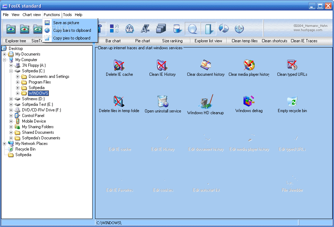Click the Bar chart text button
The height and width of the screenshot is (227, 334).
(x=113, y=41)
